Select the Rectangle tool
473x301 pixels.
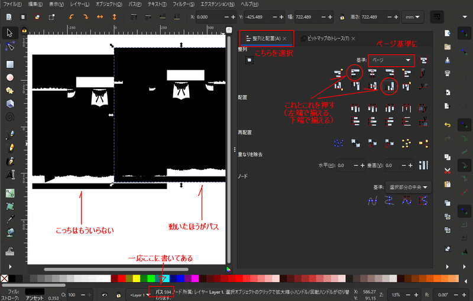(x=10, y=64)
